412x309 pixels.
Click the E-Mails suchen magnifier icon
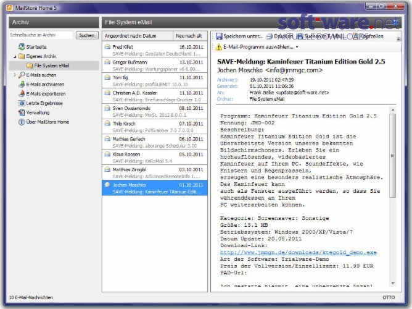[22, 75]
